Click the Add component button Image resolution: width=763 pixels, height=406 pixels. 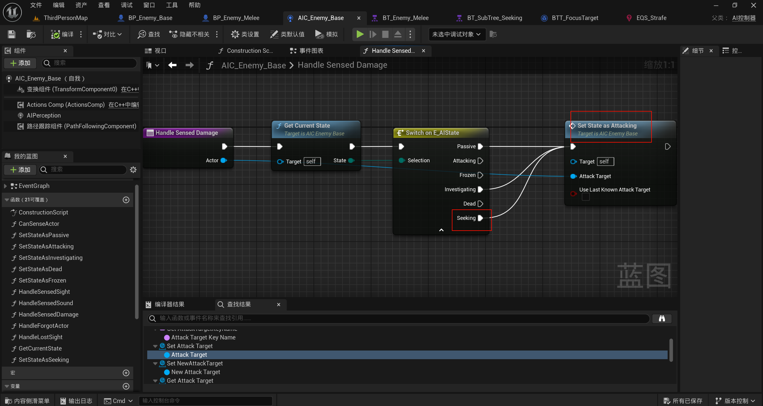coord(20,63)
